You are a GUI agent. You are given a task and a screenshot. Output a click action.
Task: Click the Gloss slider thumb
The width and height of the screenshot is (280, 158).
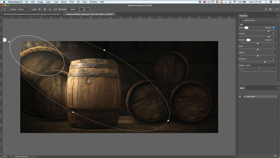coord(258,49)
